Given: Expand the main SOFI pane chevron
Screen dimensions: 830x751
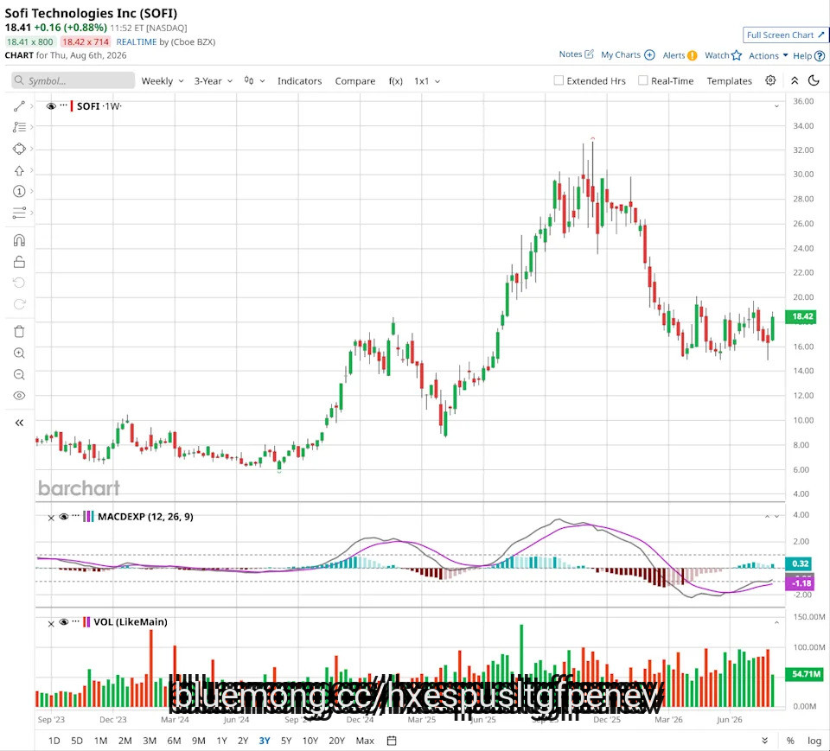Looking at the screenshot, I should [776, 106].
